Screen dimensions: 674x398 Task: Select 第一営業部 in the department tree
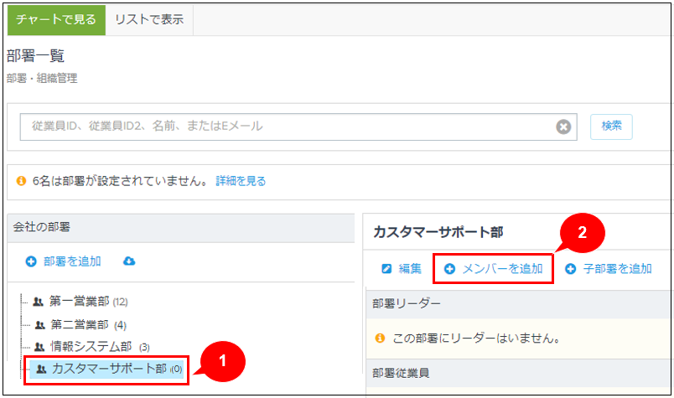80,302
